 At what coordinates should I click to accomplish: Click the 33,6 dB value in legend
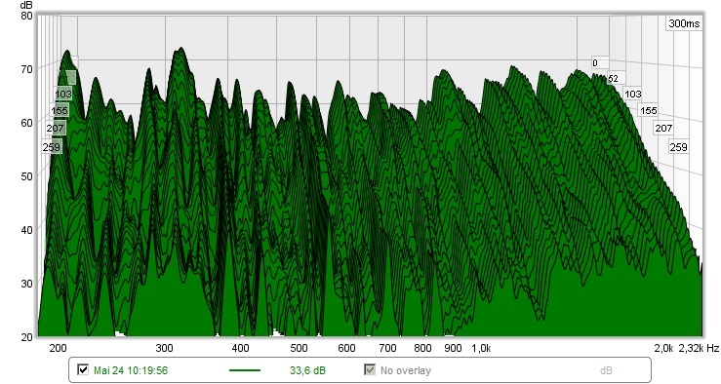pyautogui.click(x=307, y=370)
